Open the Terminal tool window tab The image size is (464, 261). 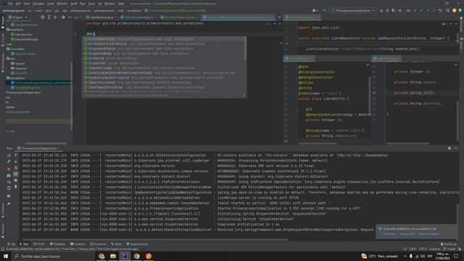click(x=78, y=244)
